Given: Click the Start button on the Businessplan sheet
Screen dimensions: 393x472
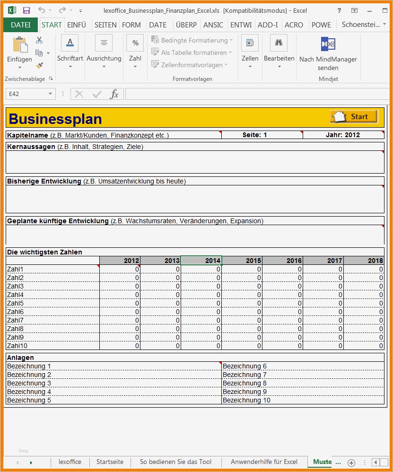Looking at the screenshot, I should tap(353, 116).
